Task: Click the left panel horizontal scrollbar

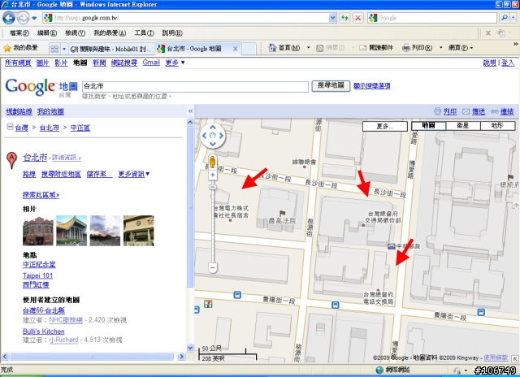Action: tap(92, 357)
